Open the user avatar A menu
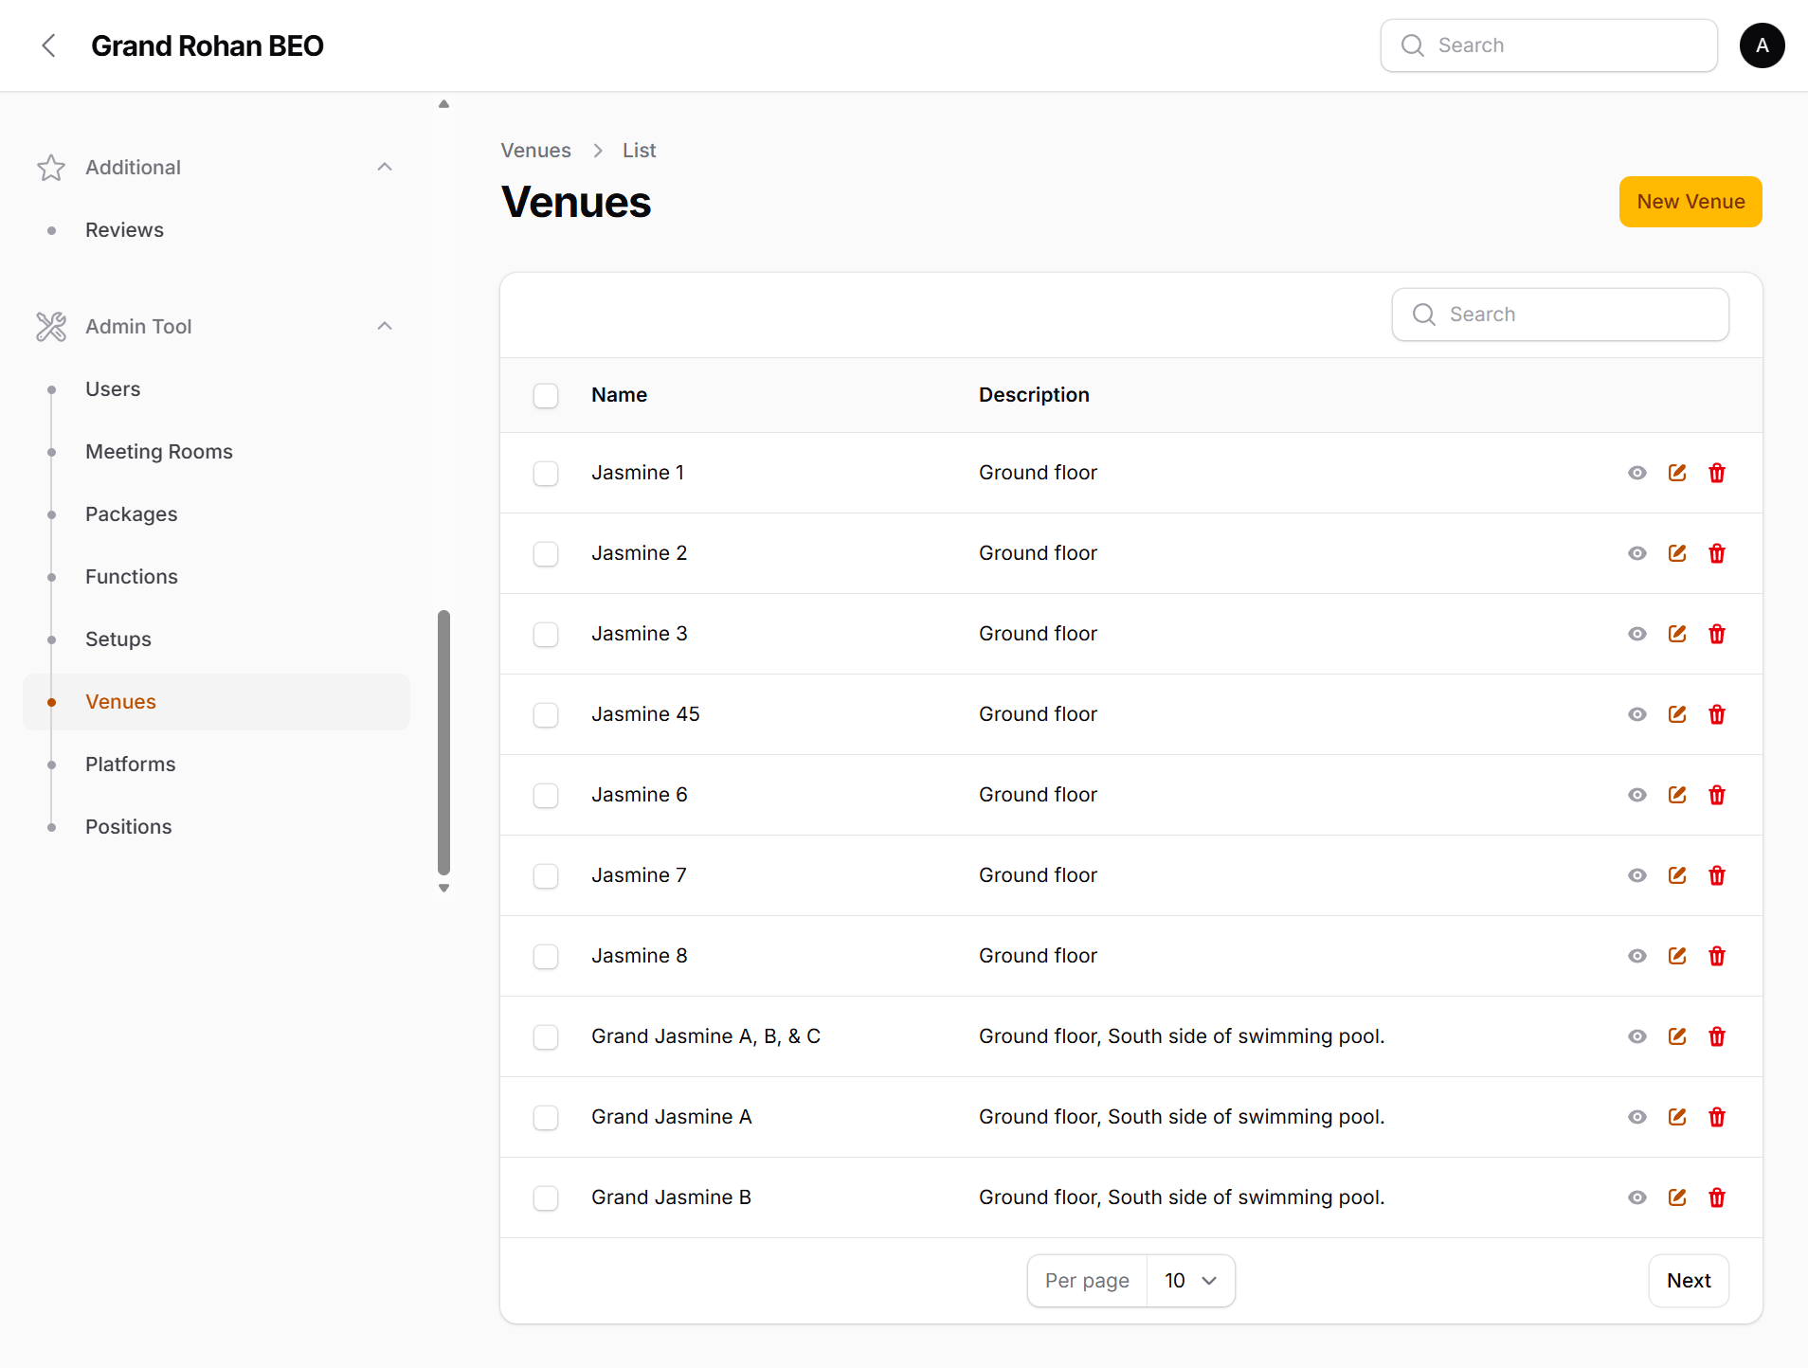The height and width of the screenshot is (1368, 1808). click(x=1762, y=45)
